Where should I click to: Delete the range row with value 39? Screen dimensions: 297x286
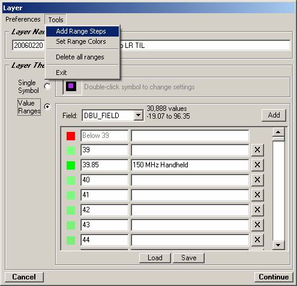[x=257, y=150]
